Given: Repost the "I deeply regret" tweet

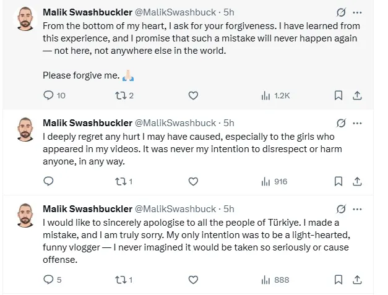Looking at the screenshot, I should pyautogui.click(x=121, y=181).
